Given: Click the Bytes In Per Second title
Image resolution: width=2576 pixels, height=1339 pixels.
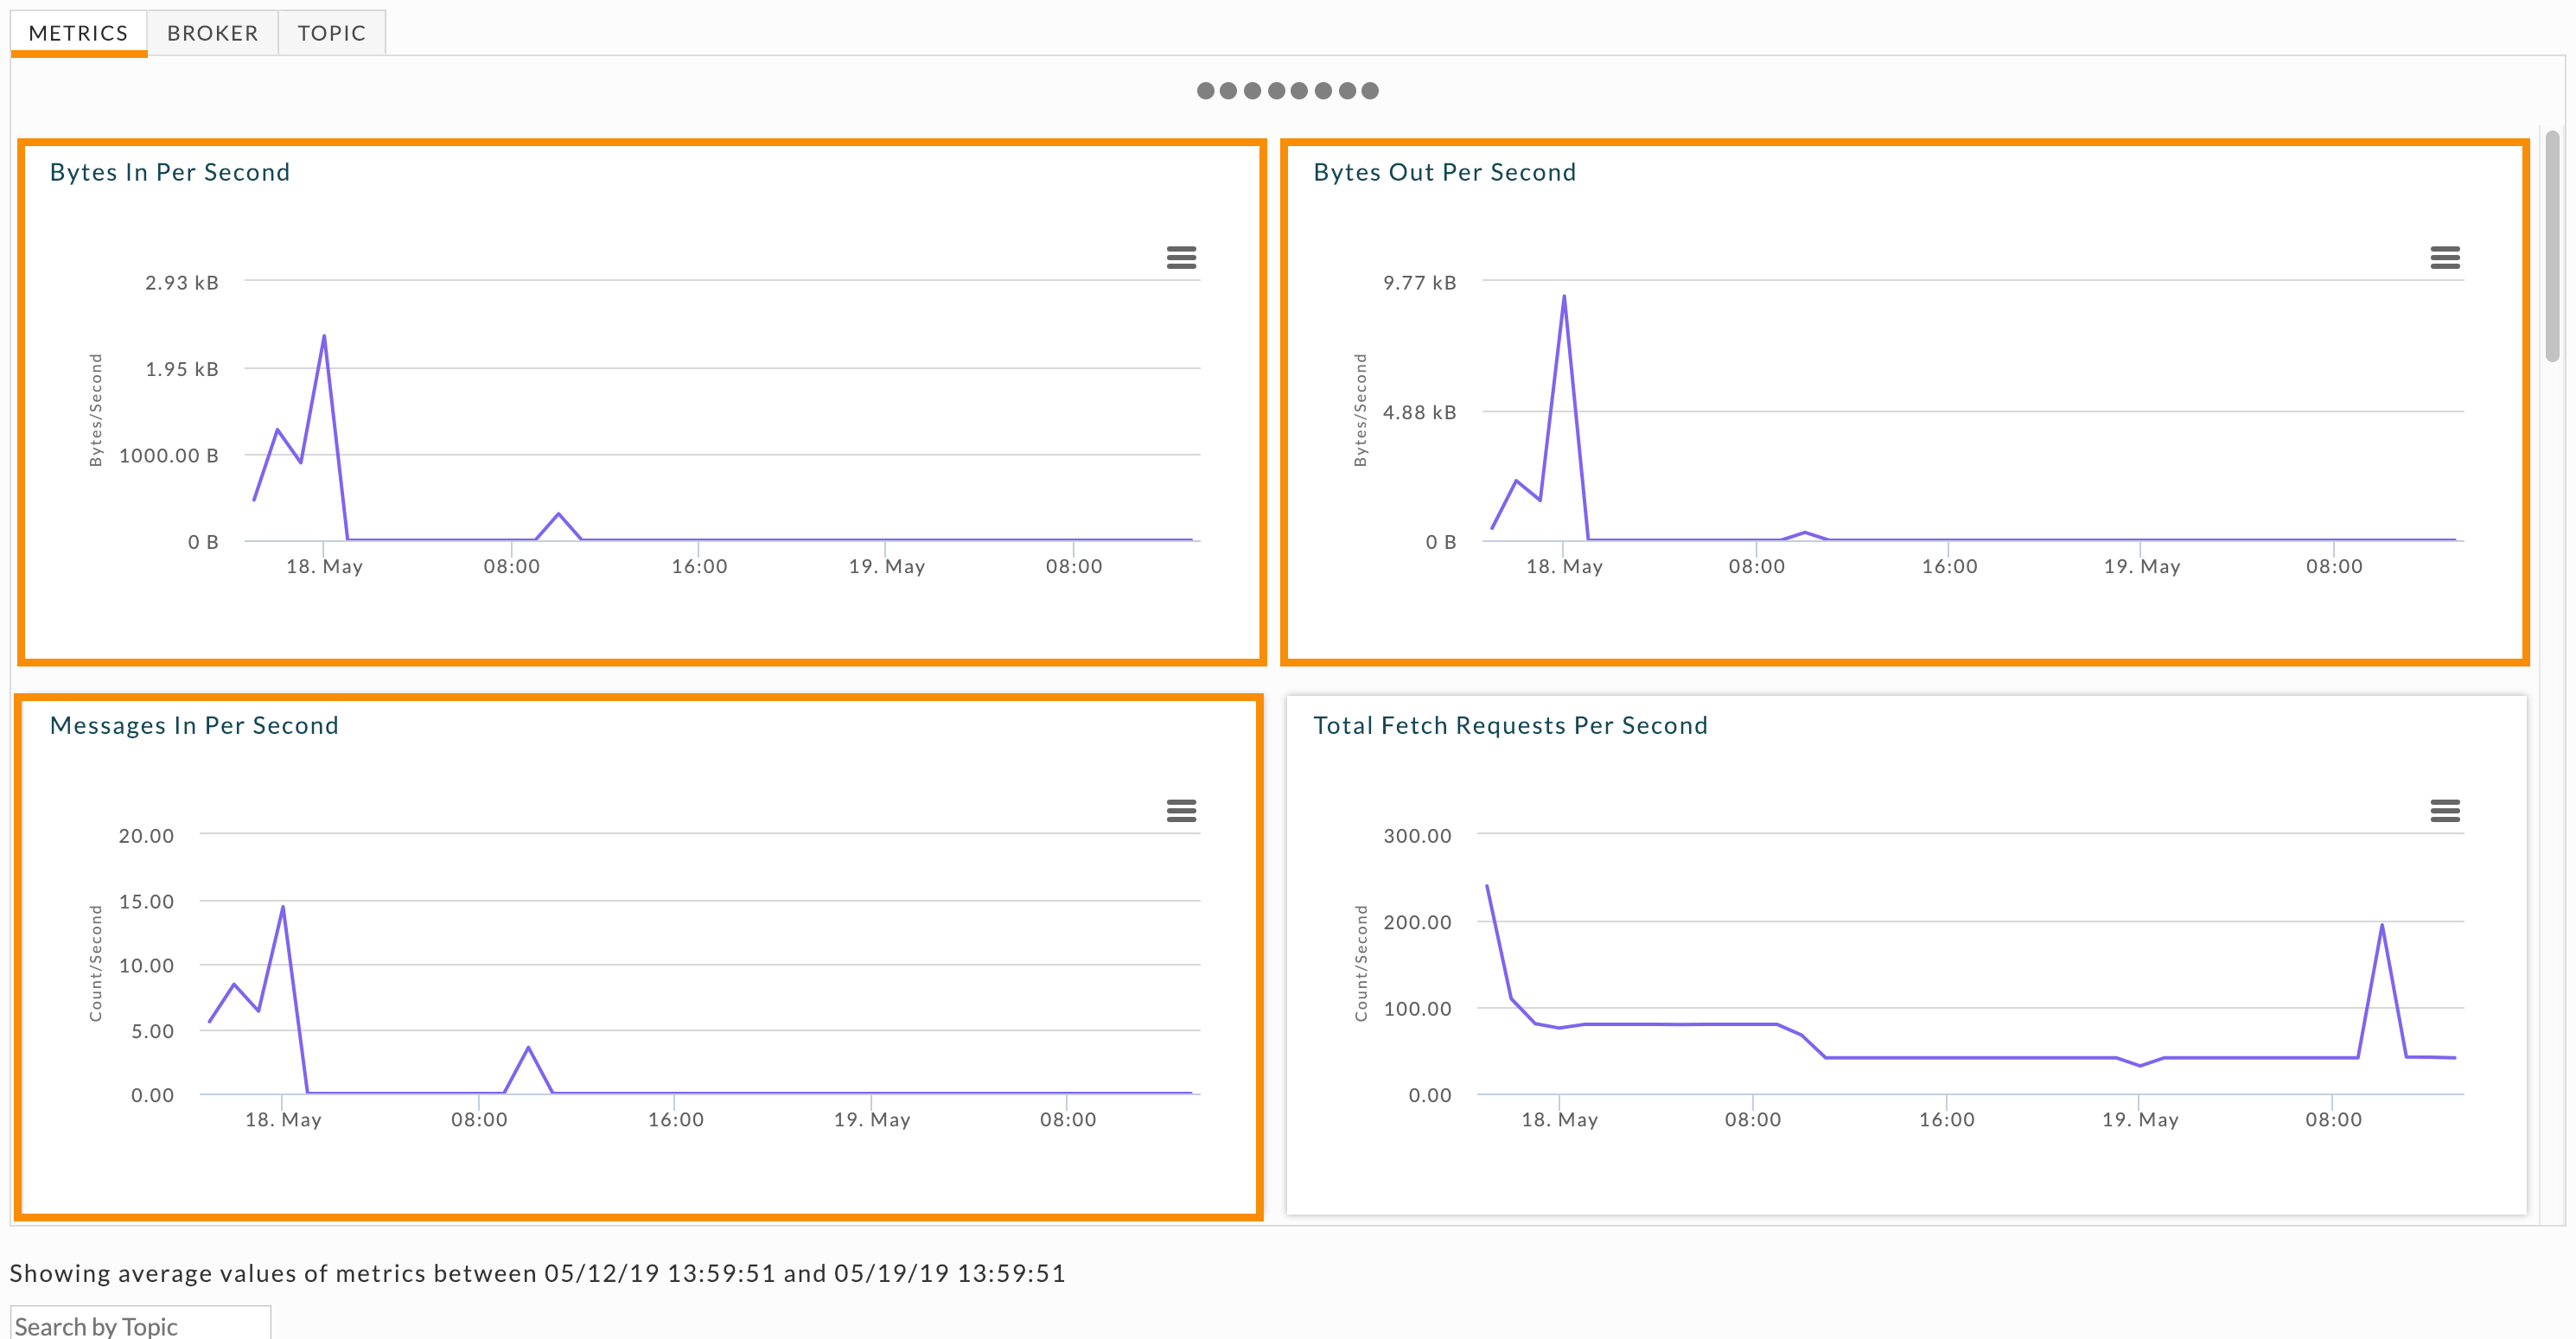Looking at the screenshot, I should [170, 172].
